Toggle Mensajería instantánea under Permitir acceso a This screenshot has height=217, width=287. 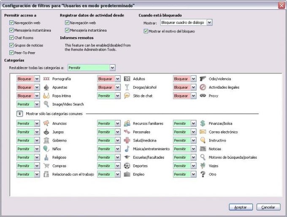click(11, 30)
